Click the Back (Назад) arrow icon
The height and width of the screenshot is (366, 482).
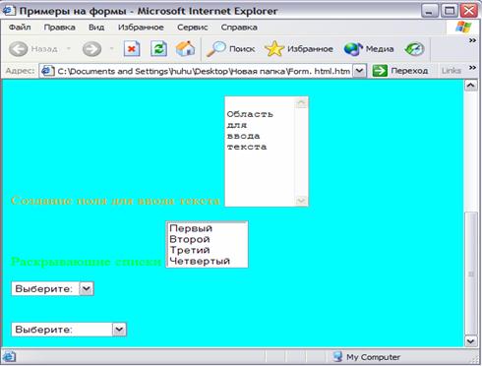[18, 49]
